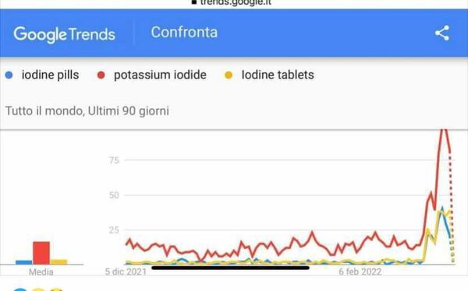Open the Google Trends logo link
The height and width of the screenshot is (291, 468).
click(x=65, y=34)
